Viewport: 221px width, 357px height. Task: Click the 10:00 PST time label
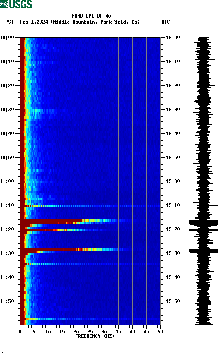click(7, 37)
